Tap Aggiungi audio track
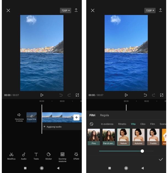Screen dimensions: 168x173 53,127
